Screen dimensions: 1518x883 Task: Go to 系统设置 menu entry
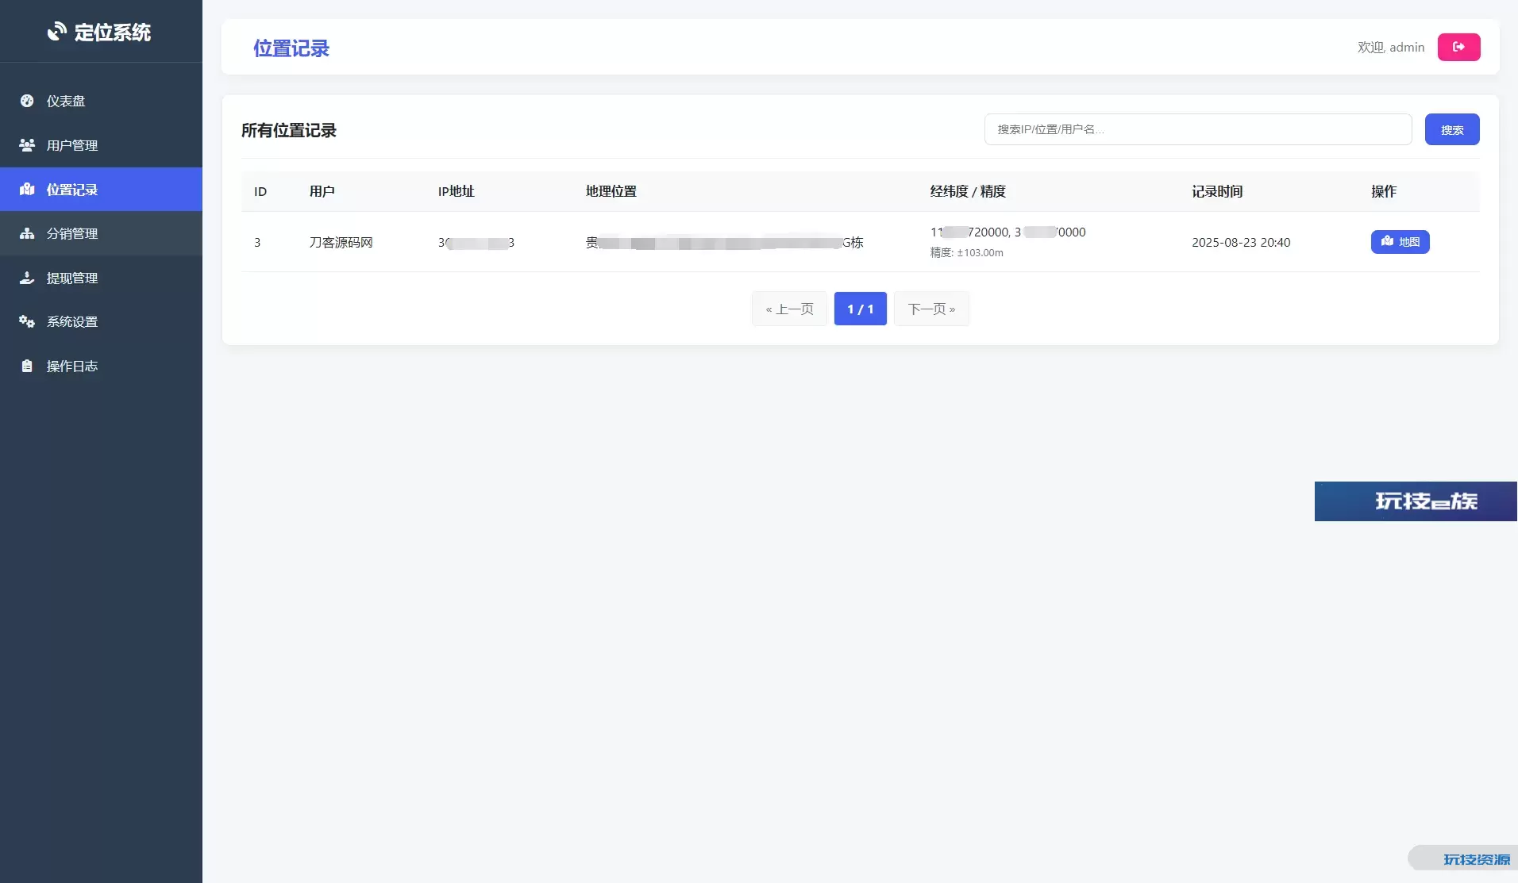coord(72,321)
